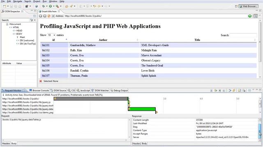This screenshot has height=147, width=263.
Task: Switch to the JavaScript tab
Action: [83, 91]
